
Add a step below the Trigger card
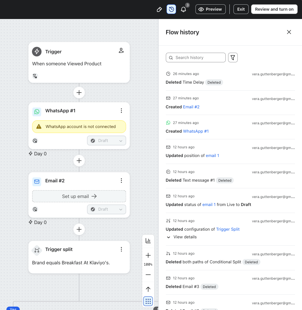[79, 93]
